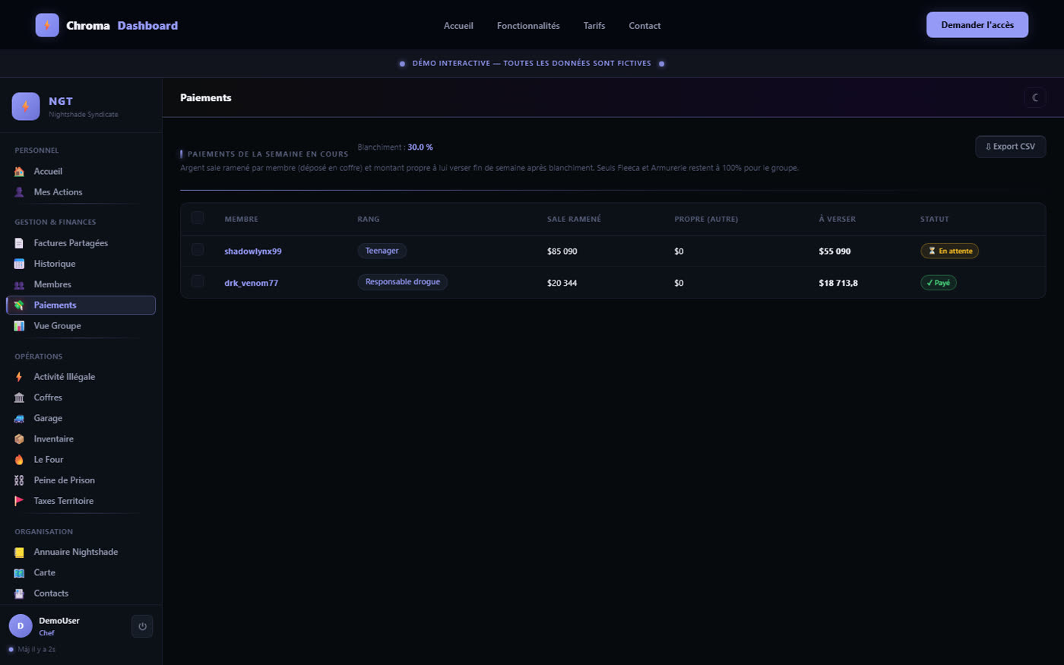The height and width of the screenshot is (665, 1064).
Task: Go to Vue Groupe sidebar page
Action: point(81,326)
